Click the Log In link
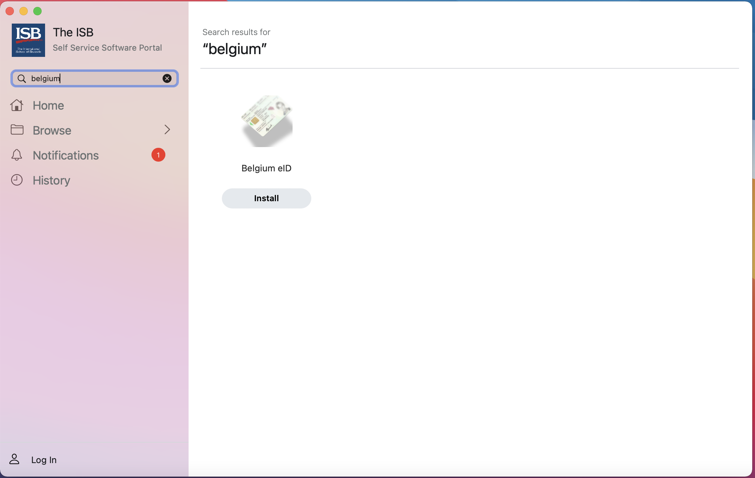Viewport: 755px width, 478px height. [44, 460]
